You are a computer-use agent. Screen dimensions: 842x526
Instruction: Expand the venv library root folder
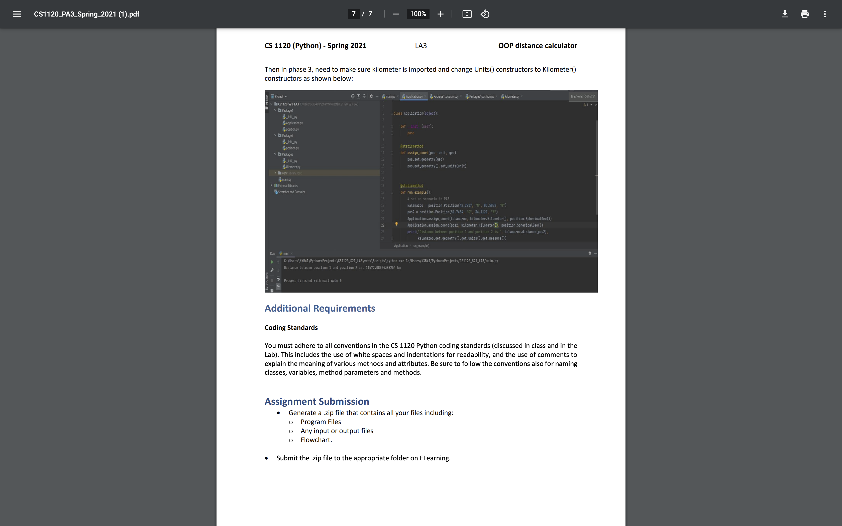275,173
